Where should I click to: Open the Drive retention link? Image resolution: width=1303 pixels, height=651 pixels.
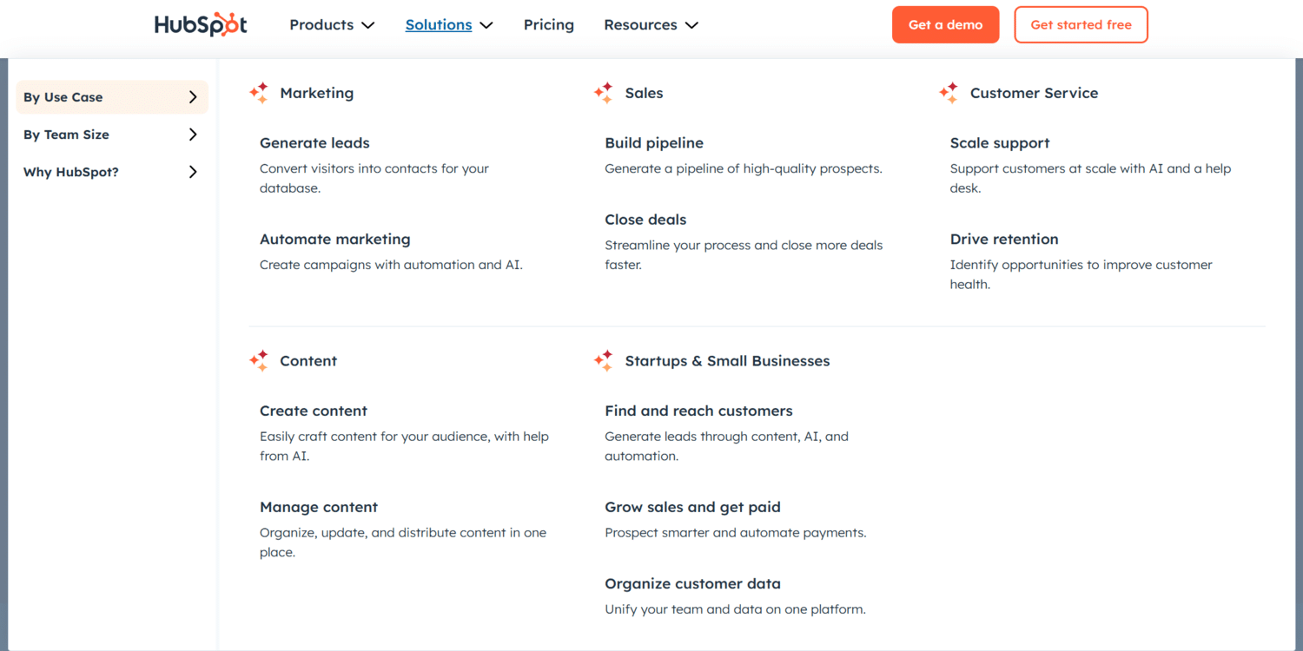(1004, 240)
